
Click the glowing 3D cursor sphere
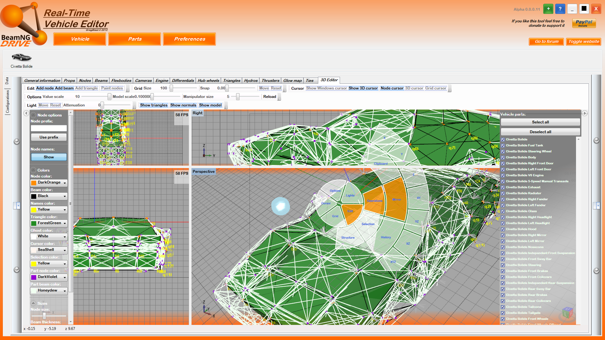(280, 206)
